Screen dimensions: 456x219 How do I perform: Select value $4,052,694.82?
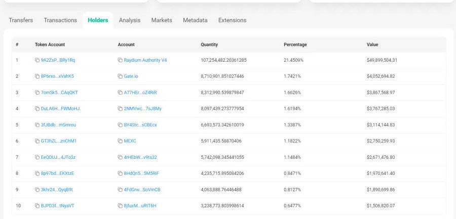[x=381, y=76]
